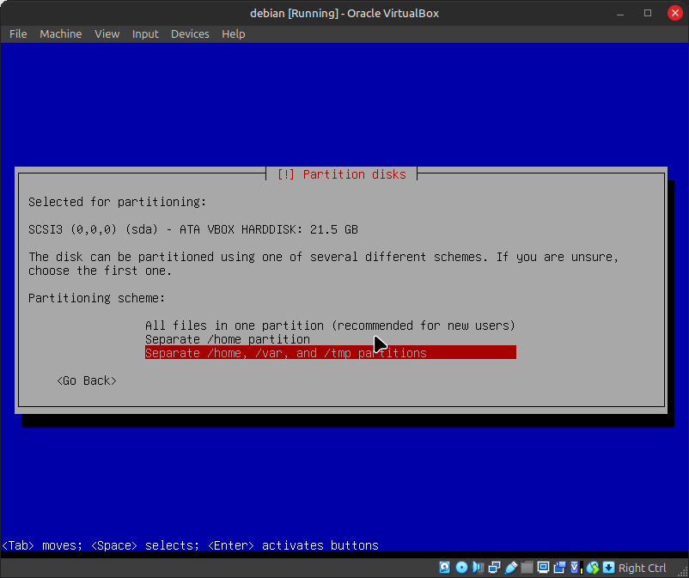Choose Separate /home partition scheme

(x=228, y=339)
